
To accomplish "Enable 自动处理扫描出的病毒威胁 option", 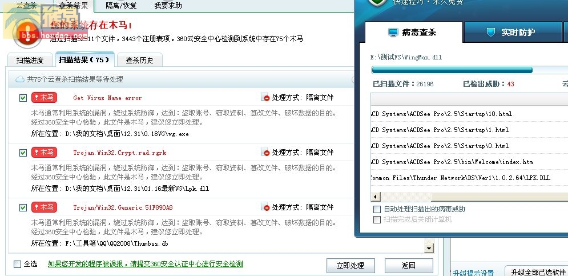I will pyautogui.click(x=377, y=209).
